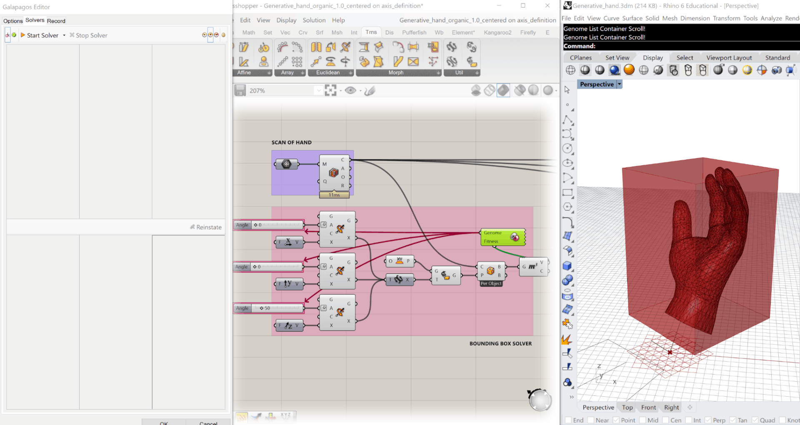The width and height of the screenshot is (800, 425).
Task: Switch to the Galapagos Record tab
Action: click(56, 21)
